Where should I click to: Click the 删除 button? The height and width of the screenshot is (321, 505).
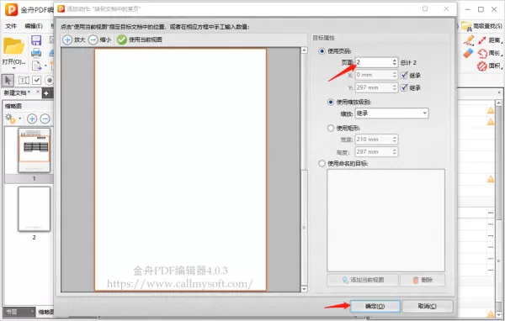point(423,280)
